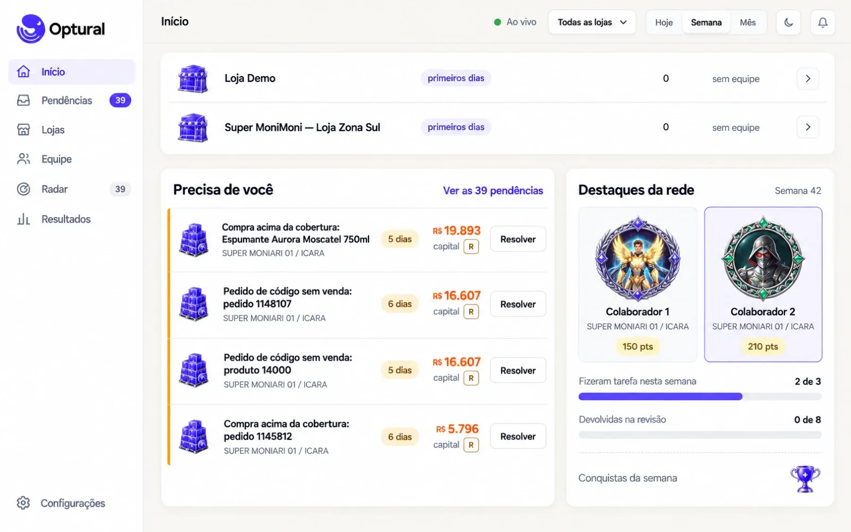Image resolution: width=851 pixels, height=532 pixels.
Task: Click box icon for produto 14000 item
Action: click(194, 370)
